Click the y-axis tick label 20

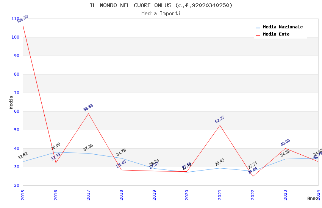[17, 185]
